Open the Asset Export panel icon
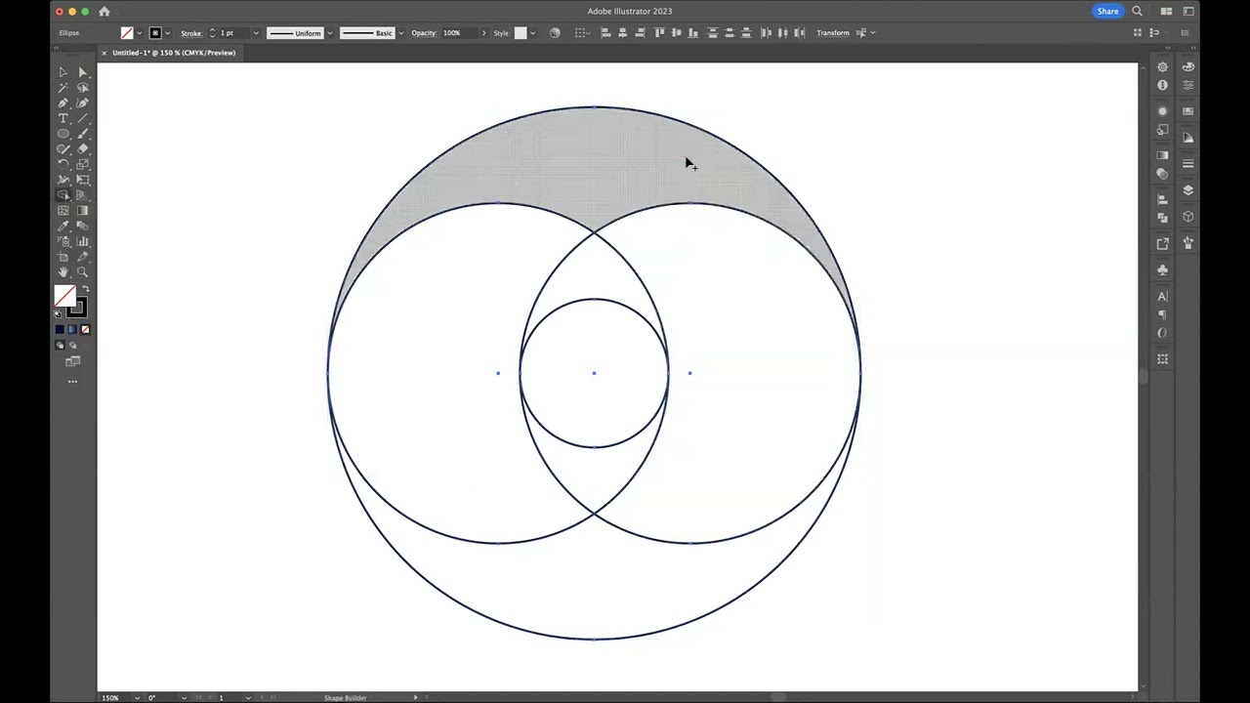The height and width of the screenshot is (703, 1250). 1162,243
